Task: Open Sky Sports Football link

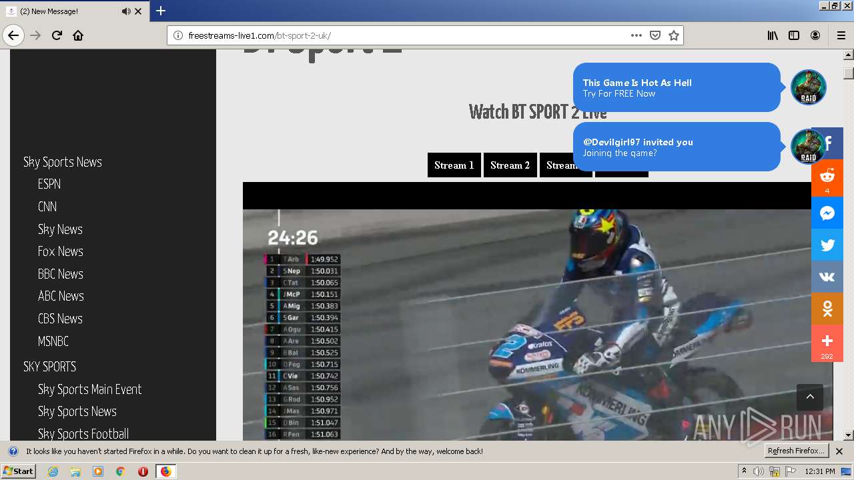Action: 83,434
